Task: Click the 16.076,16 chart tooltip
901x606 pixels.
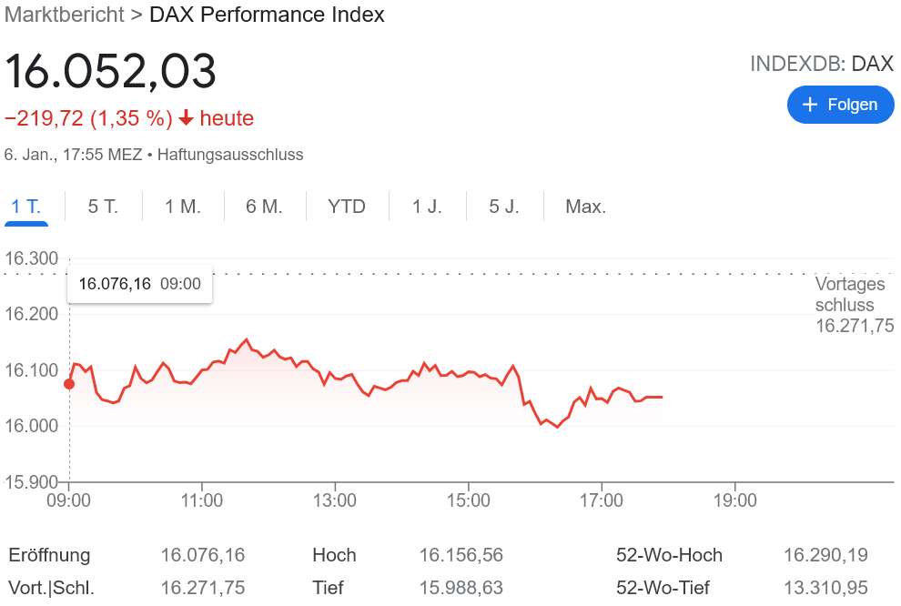Action: point(139,284)
